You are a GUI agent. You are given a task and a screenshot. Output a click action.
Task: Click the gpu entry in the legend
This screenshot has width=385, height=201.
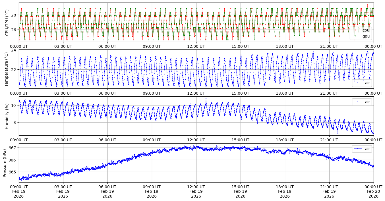365,36
